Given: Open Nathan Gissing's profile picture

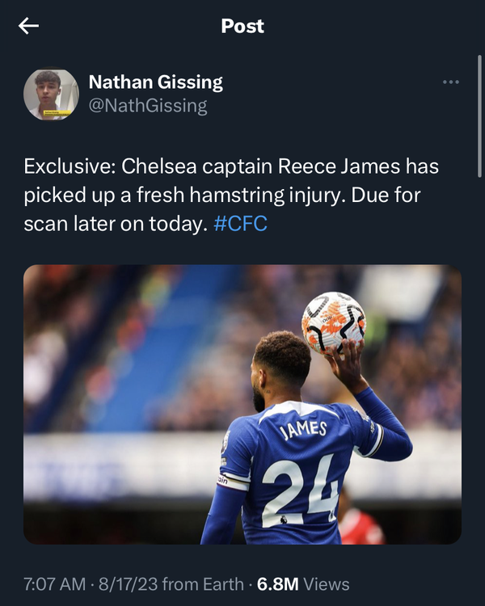Looking at the screenshot, I should 51,94.
